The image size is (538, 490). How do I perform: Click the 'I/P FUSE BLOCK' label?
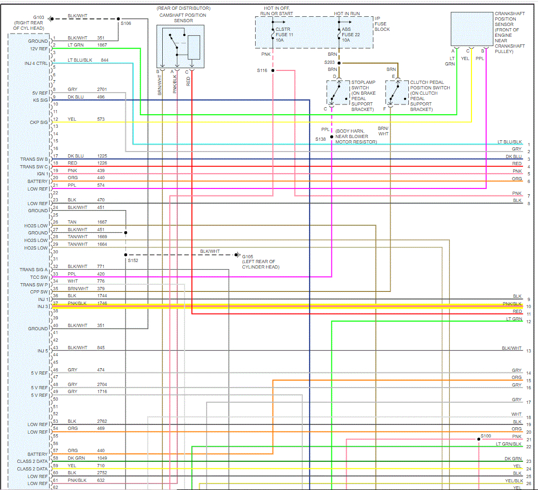click(x=382, y=24)
